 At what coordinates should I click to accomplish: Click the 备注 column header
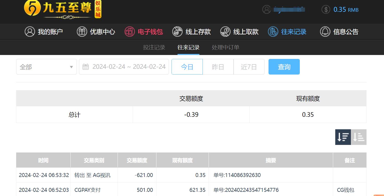coord(350,160)
